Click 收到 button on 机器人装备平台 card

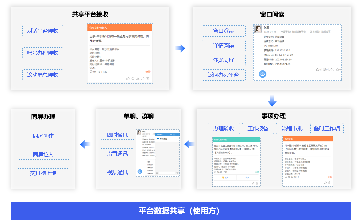[225, 178]
